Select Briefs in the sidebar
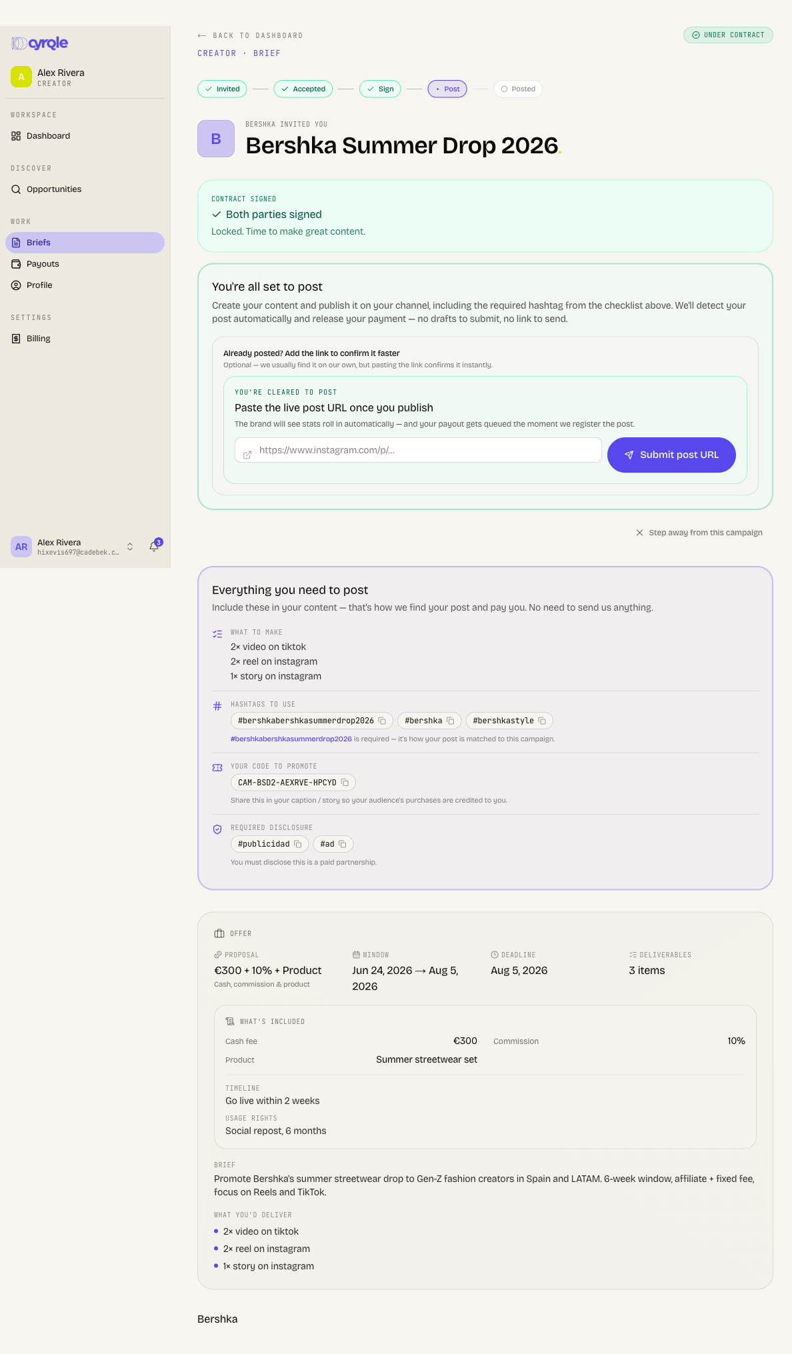Image resolution: width=792 pixels, height=1354 pixels. tap(85, 243)
